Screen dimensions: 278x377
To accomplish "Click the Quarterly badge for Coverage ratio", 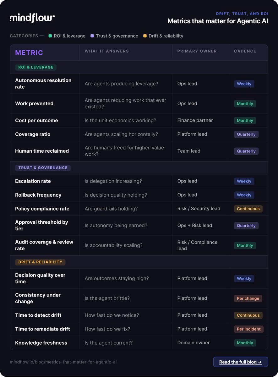I will pos(246,134).
